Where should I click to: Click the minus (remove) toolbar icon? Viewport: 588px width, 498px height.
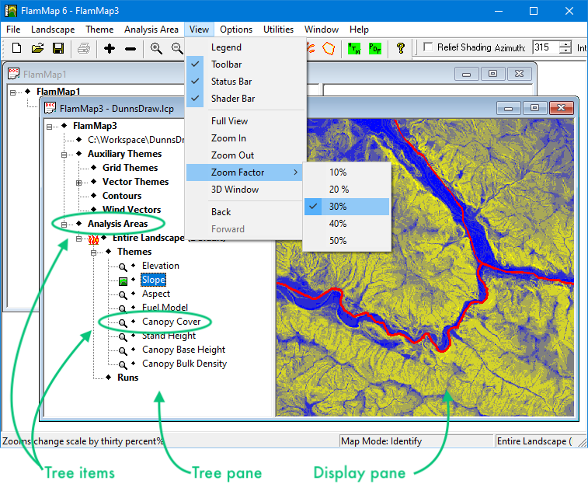(x=130, y=49)
